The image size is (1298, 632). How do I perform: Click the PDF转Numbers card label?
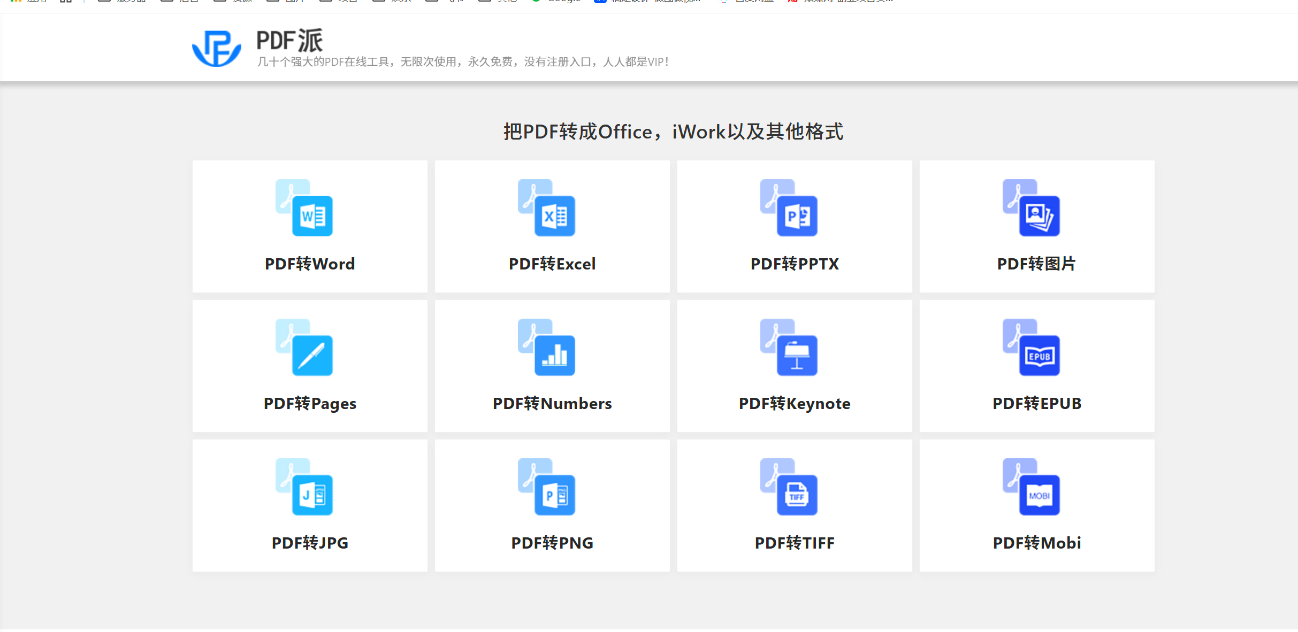[552, 404]
